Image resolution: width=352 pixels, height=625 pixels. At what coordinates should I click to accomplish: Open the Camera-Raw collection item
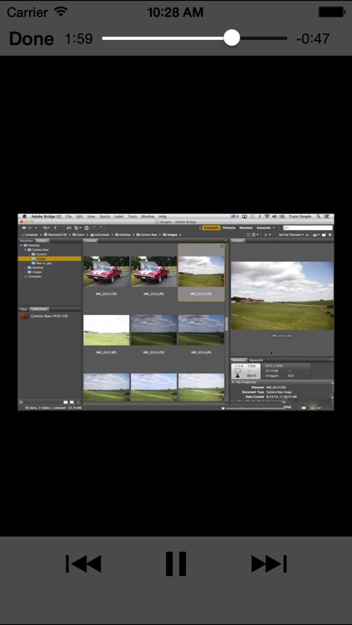point(44,316)
